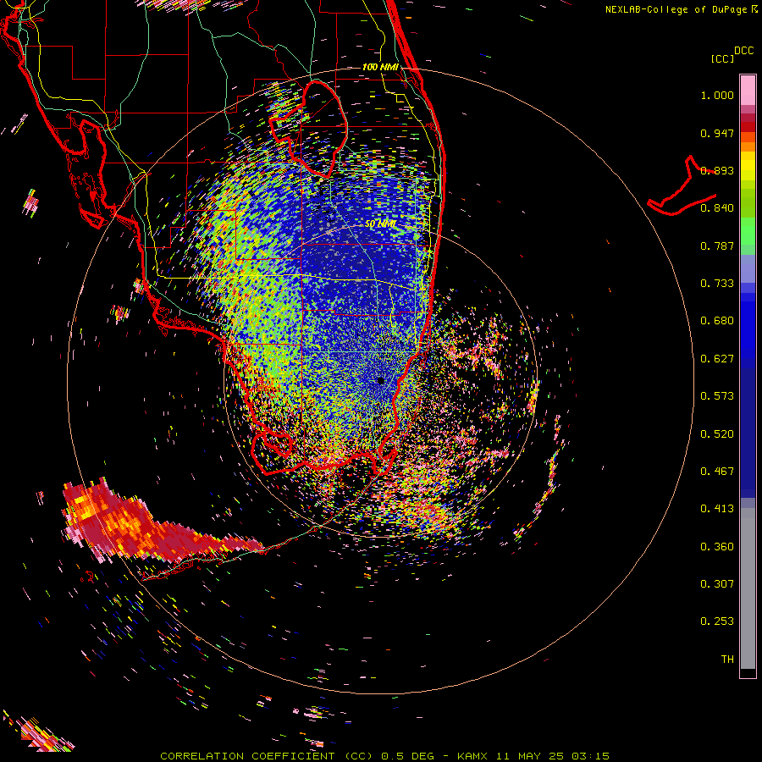Select the 0.627 scale value

click(717, 359)
